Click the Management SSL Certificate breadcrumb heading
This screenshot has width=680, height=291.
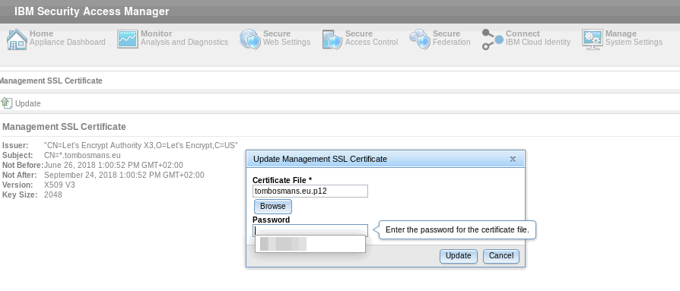point(51,81)
